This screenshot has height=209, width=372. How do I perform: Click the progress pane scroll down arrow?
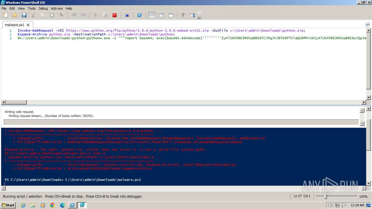[x=362, y=123]
